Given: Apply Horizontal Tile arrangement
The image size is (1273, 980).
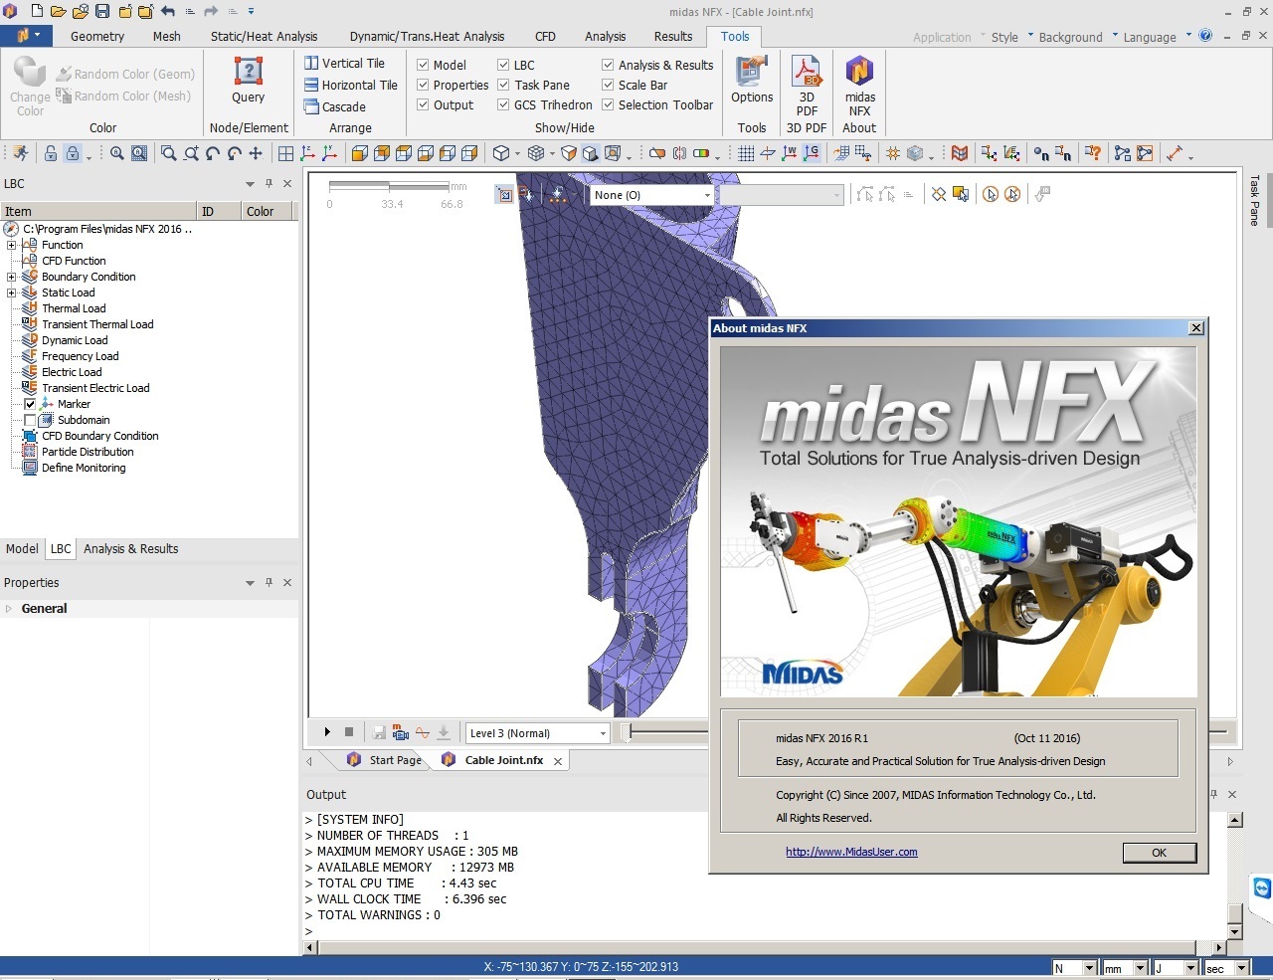Looking at the screenshot, I should [x=350, y=85].
